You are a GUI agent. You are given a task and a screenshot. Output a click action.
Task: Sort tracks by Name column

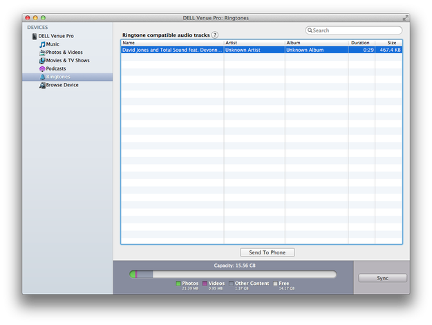173,43
